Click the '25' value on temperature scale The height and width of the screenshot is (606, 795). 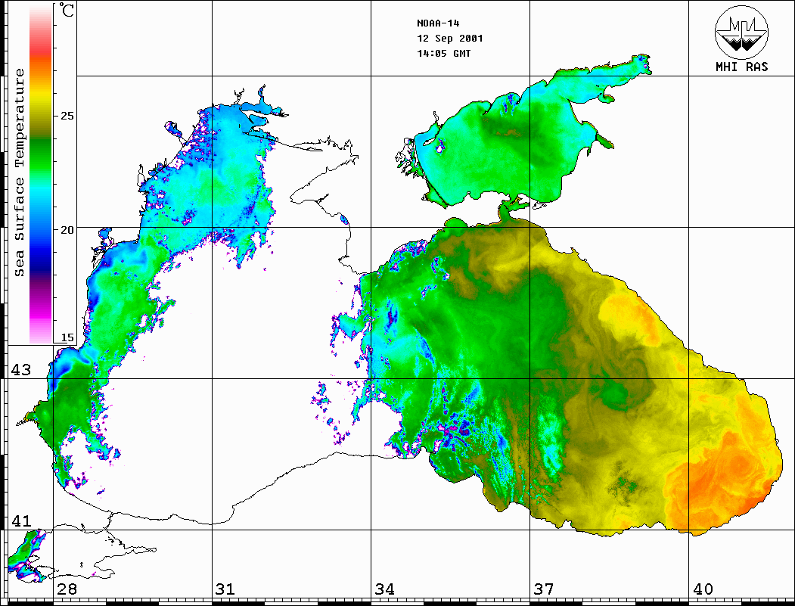pos(67,116)
